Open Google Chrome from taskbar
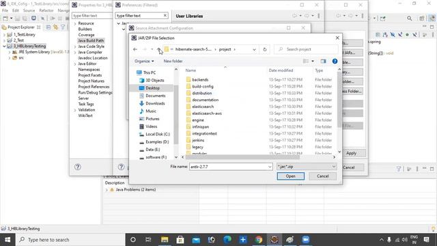437x246 pixels. tap(259, 240)
